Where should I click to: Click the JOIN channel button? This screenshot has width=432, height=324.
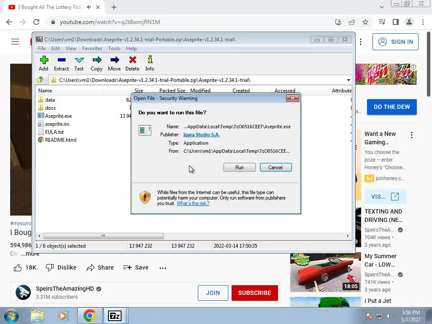[213, 293]
